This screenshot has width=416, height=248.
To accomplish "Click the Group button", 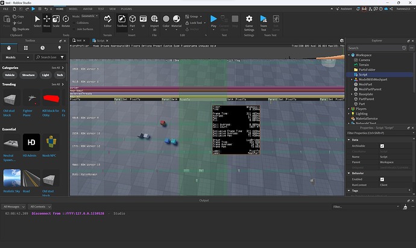I will coord(194,16).
